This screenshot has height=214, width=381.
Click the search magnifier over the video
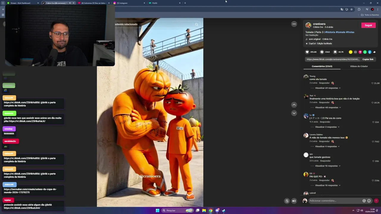196,24
